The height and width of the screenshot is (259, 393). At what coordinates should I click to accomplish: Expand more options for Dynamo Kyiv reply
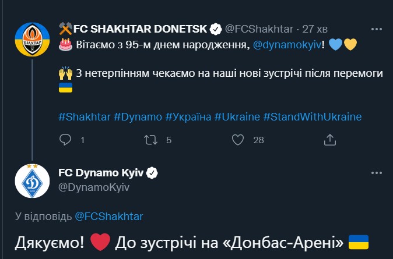tap(377, 173)
